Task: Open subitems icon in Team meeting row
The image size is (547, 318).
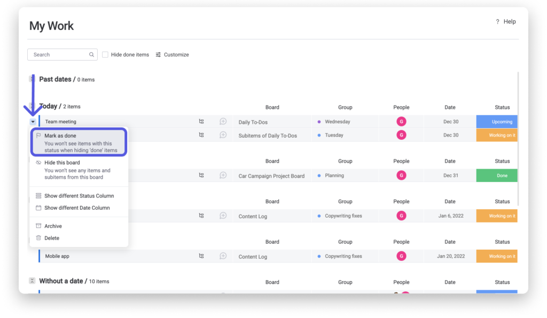Action: coord(201,122)
